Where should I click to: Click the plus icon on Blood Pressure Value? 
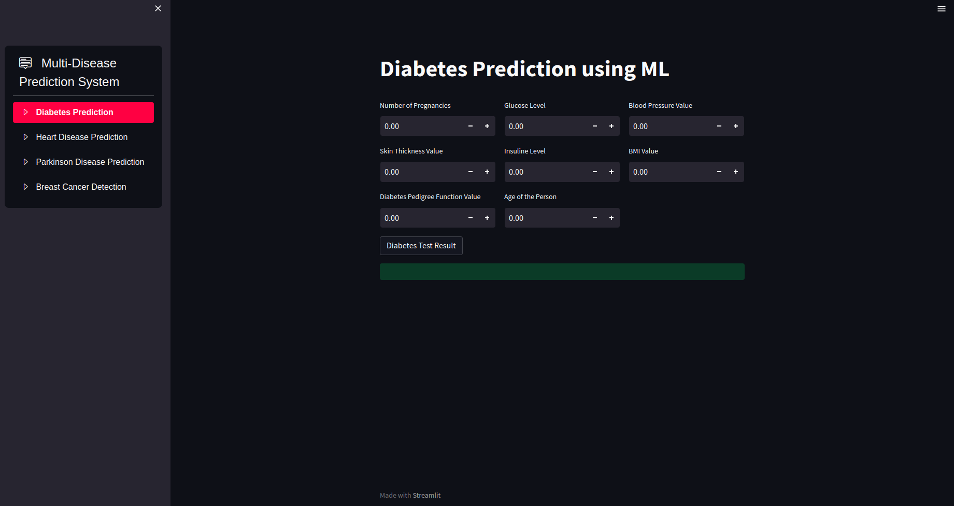(735, 126)
